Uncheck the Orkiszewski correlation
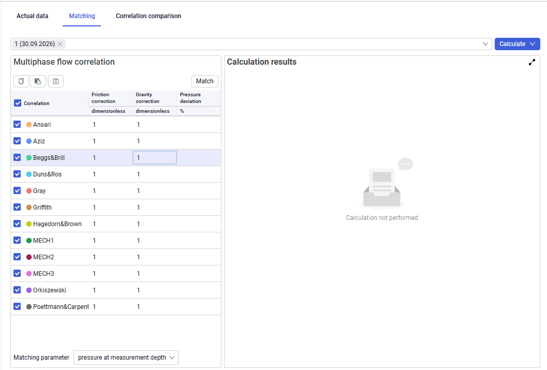Screen dimensions: 547x370 pyautogui.click(x=17, y=290)
